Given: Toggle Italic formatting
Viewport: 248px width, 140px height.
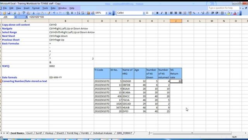Looking at the screenshot, I should click(x=162, y=13).
